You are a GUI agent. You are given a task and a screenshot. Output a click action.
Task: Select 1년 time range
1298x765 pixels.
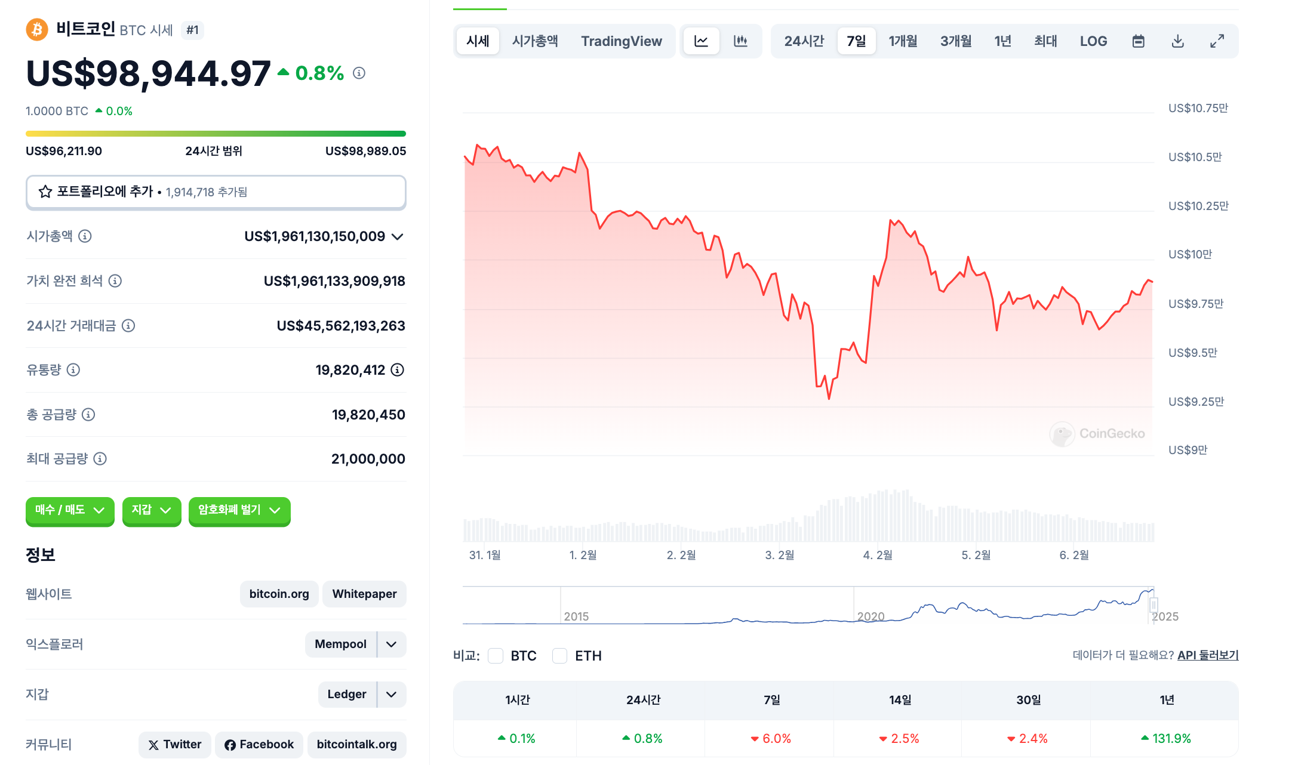(1003, 41)
